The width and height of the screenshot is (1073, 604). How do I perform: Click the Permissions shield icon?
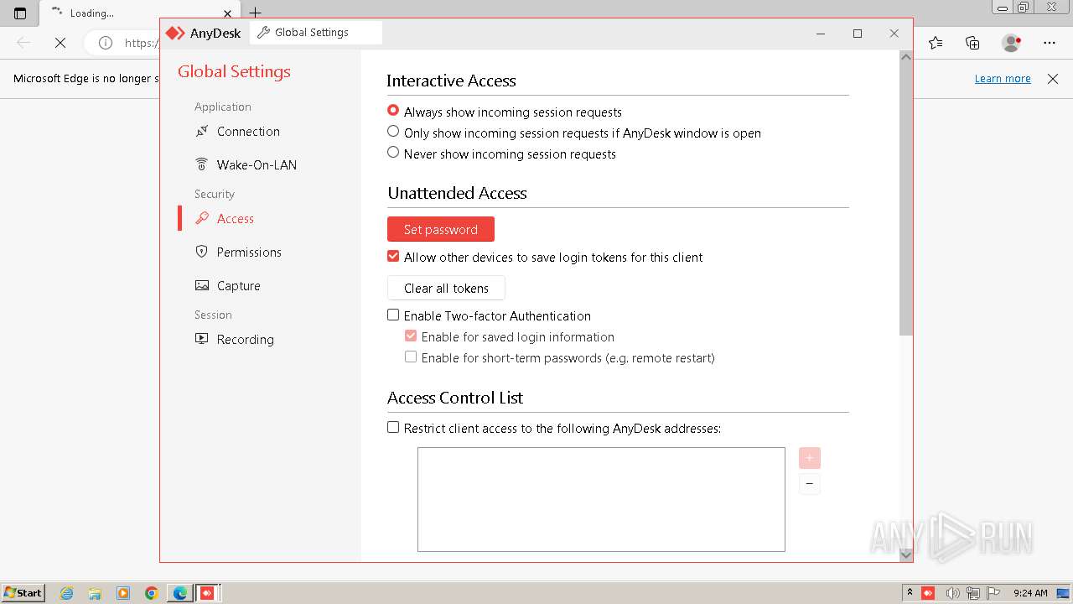(201, 252)
